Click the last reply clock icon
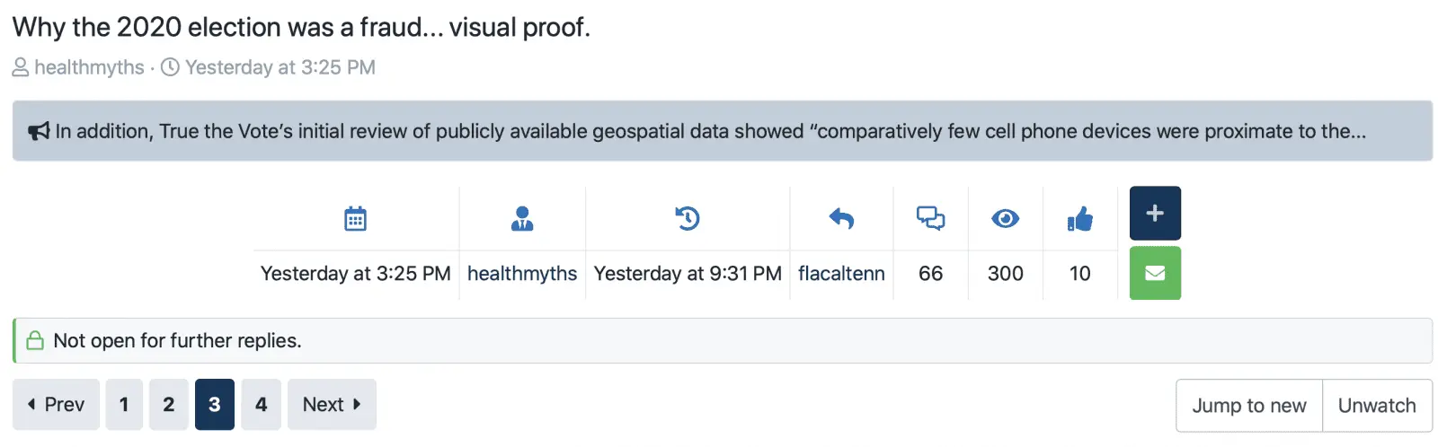1438x447 pixels. (688, 218)
